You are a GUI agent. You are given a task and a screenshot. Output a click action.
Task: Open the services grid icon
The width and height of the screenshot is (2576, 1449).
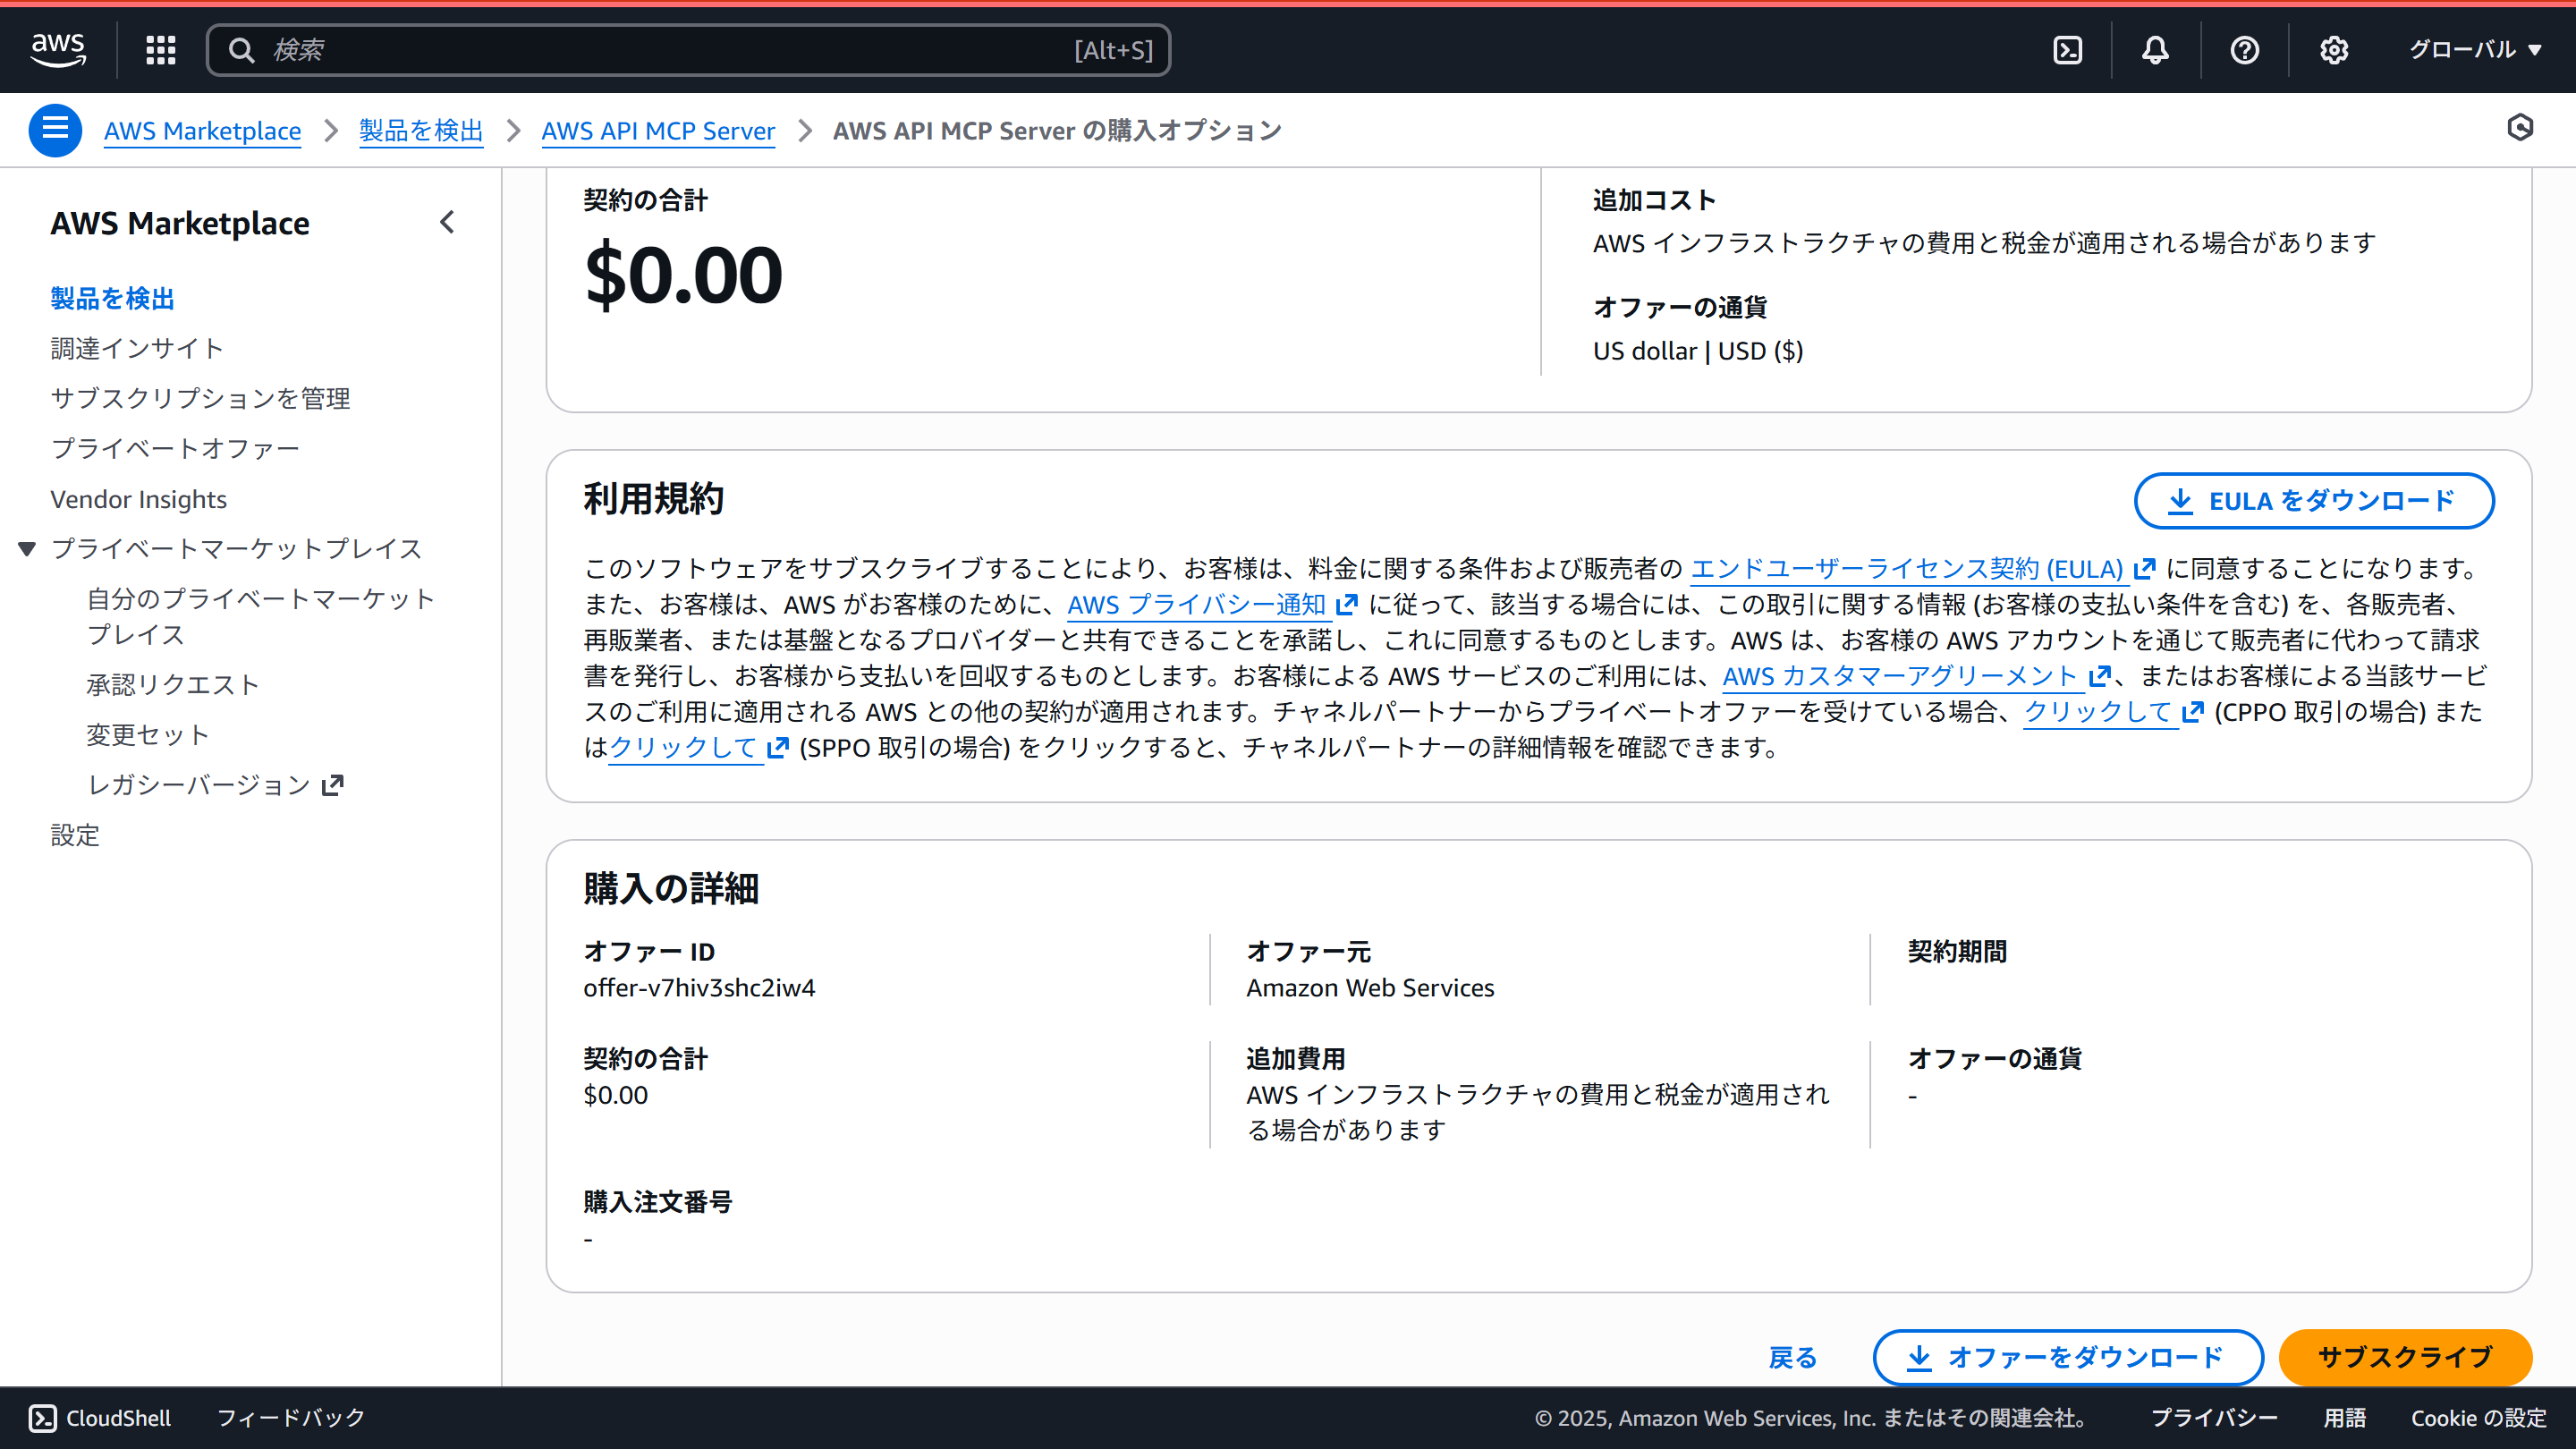pyautogui.click(x=160, y=48)
